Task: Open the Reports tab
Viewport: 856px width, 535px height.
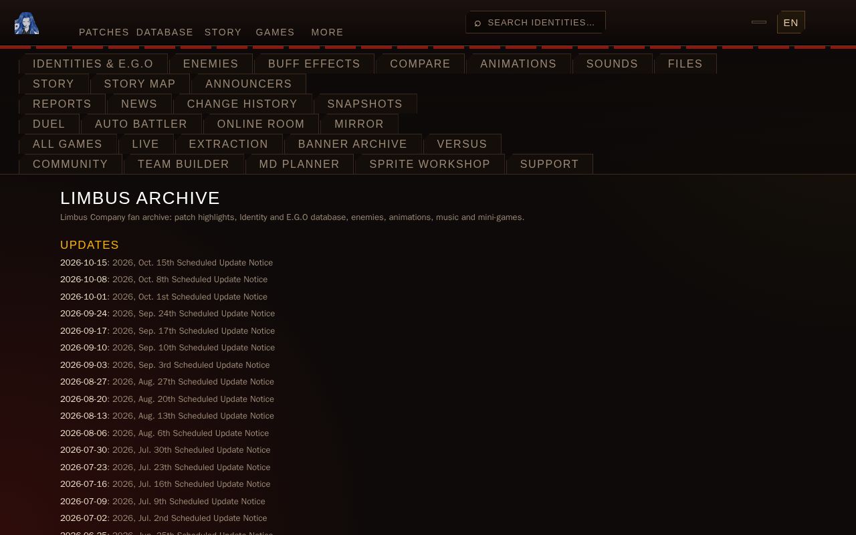Action: 62,104
